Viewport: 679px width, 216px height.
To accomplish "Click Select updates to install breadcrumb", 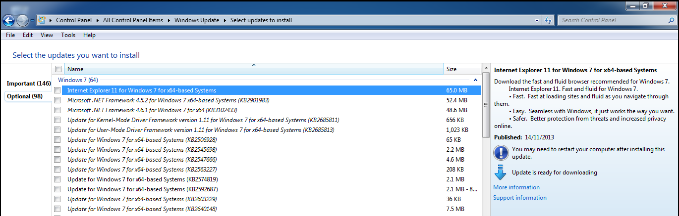I will [261, 20].
